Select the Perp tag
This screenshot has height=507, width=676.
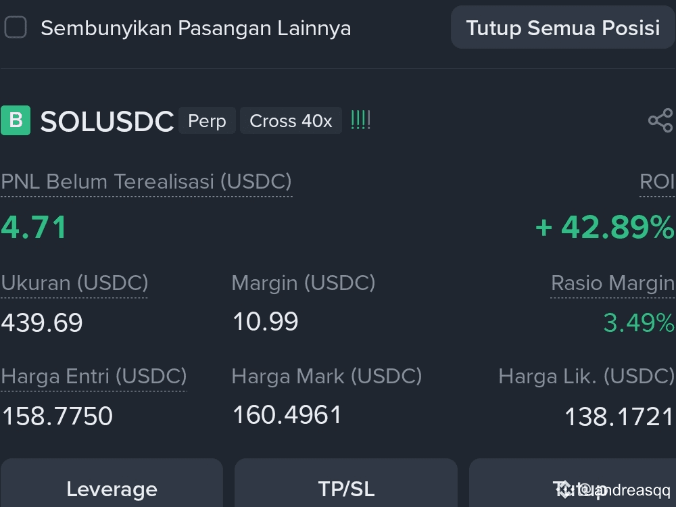pyautogui.click(x=207, y=121)
